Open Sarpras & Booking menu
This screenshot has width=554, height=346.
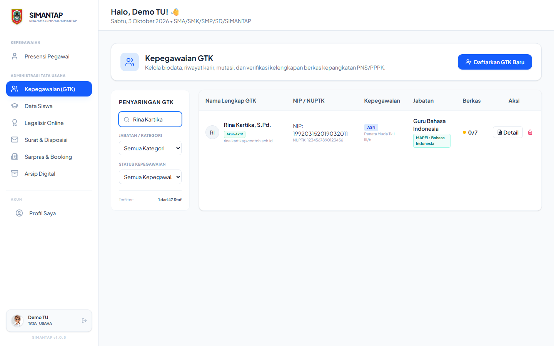[49, 156]
